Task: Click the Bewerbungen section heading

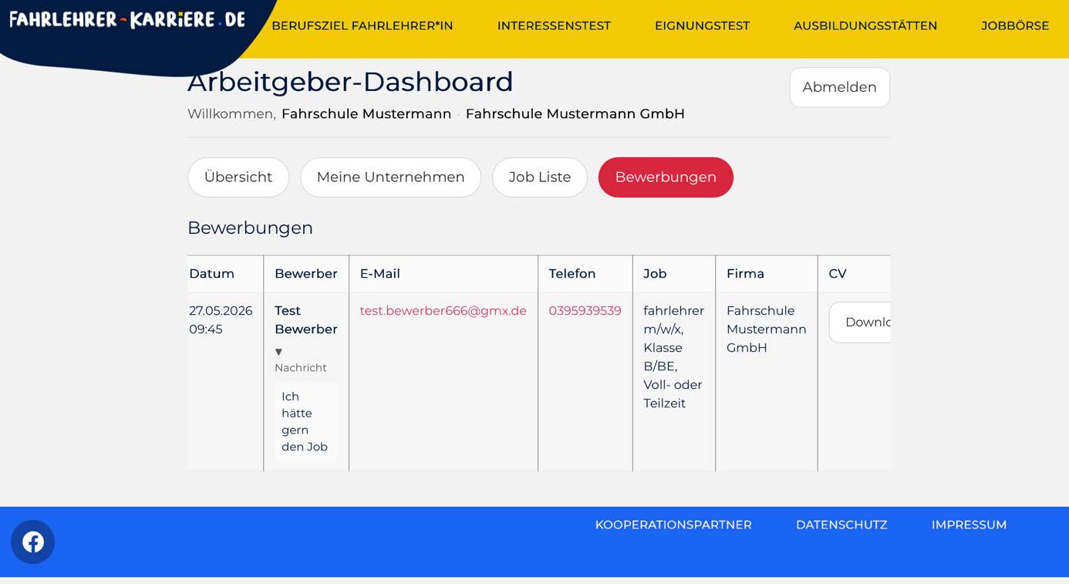Action: [x=250, y=228]
